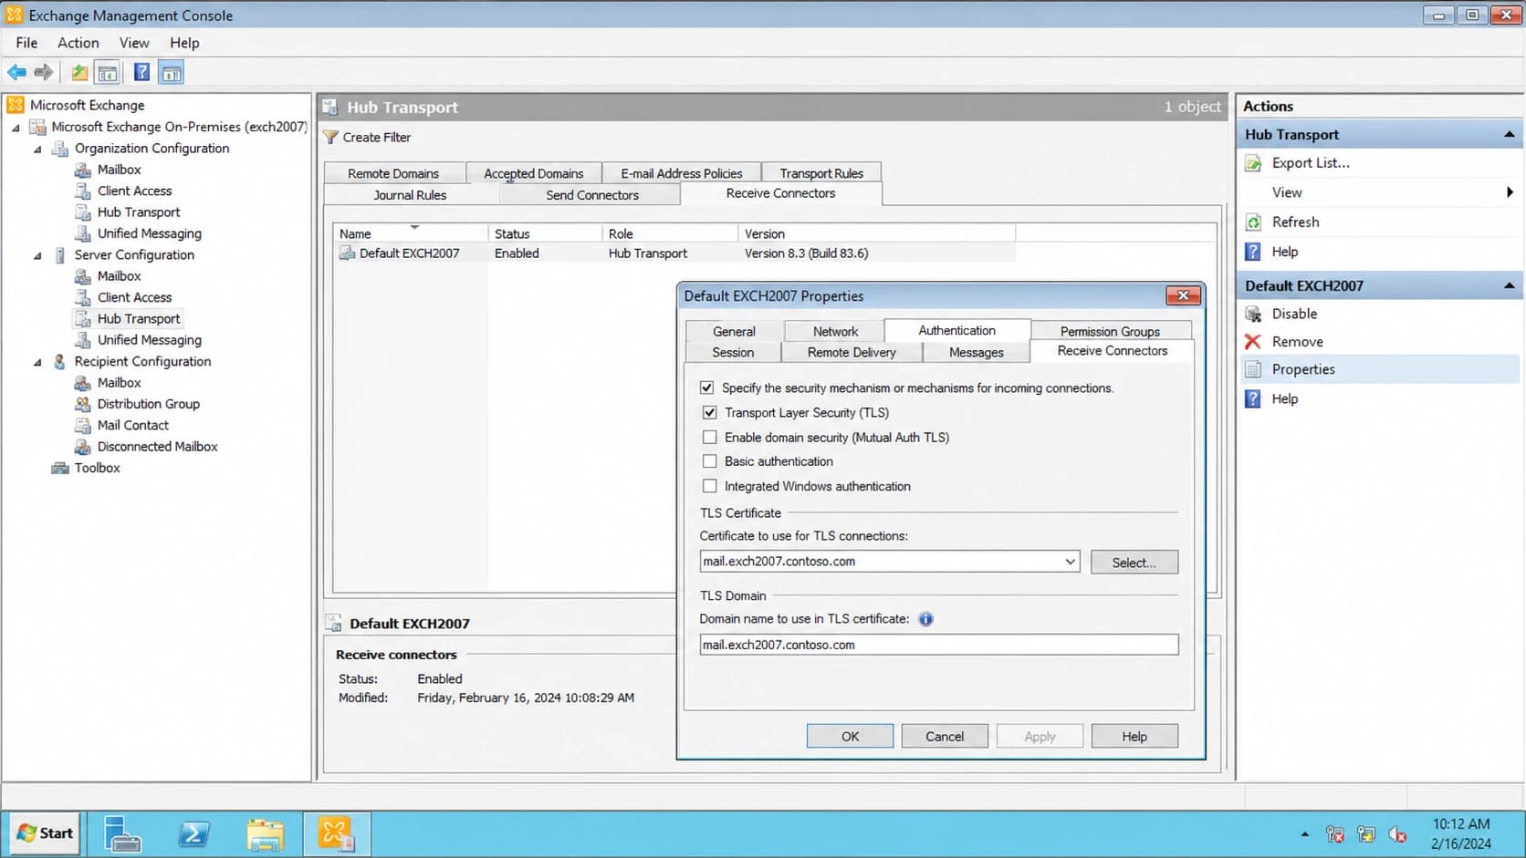The width and height of the screenshot is (1526, 858).
Task: Sort connectors by the Name column header
Action: [410, 233]
